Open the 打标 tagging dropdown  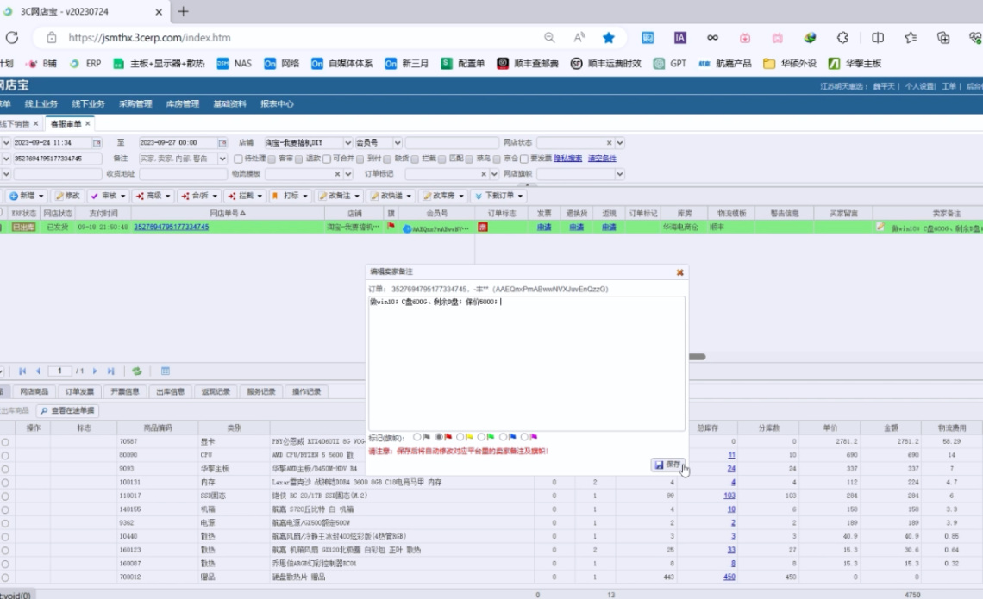click(x=290, y=196)
